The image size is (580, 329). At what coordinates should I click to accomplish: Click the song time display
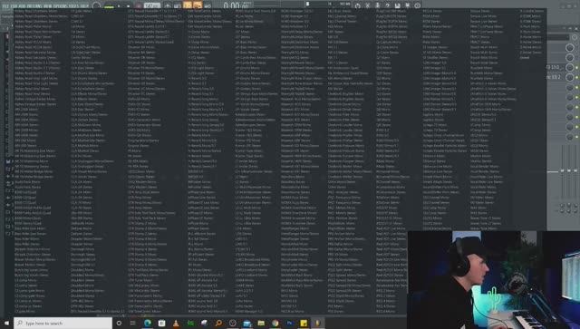click(x=236, y=6)
